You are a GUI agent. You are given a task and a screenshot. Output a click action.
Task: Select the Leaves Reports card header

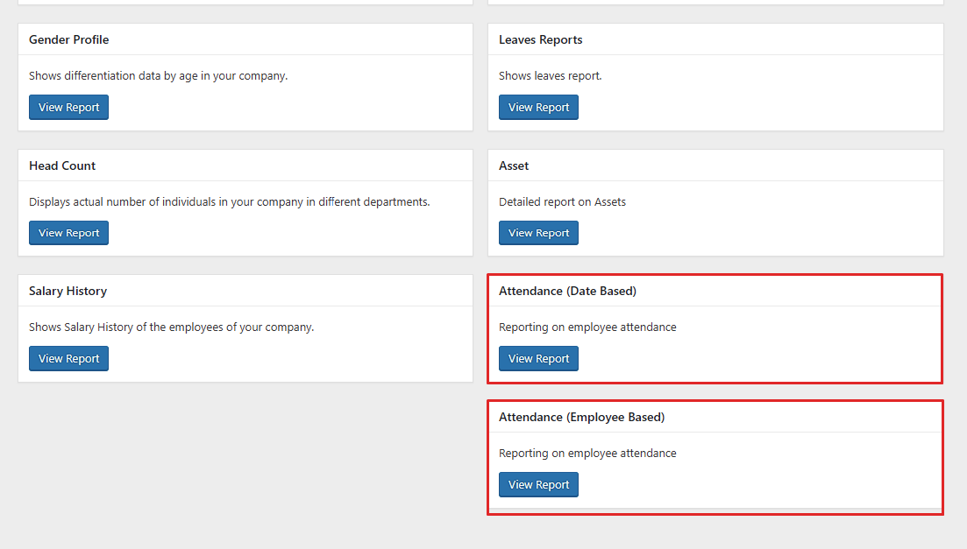[x=539, y=39]
